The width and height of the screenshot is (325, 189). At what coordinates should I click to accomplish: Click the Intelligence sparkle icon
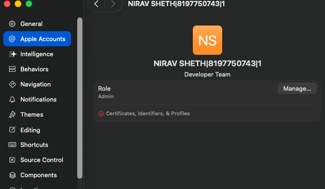[x=12, y=54]
